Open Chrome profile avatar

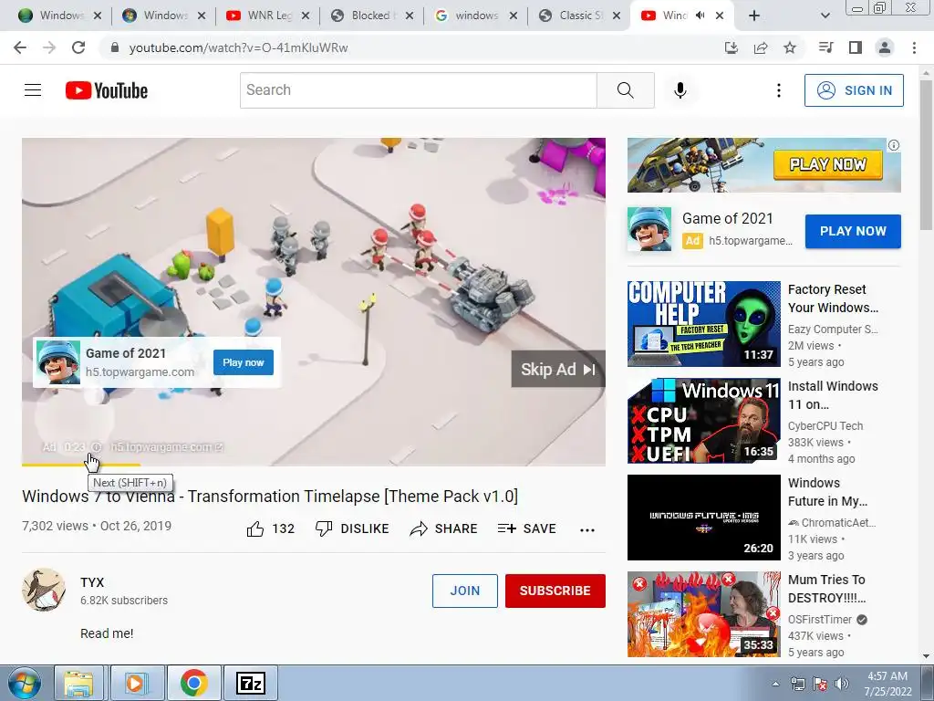point(885,47)
